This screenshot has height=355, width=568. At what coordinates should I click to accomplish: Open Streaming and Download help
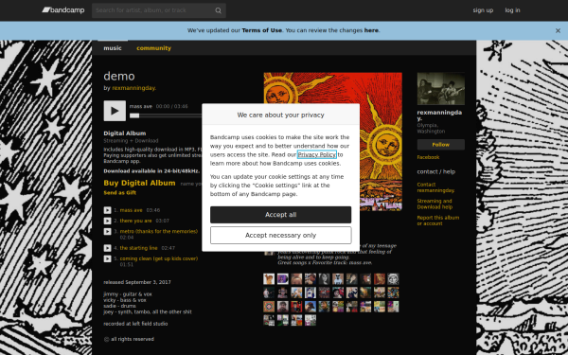pos(435,204)
